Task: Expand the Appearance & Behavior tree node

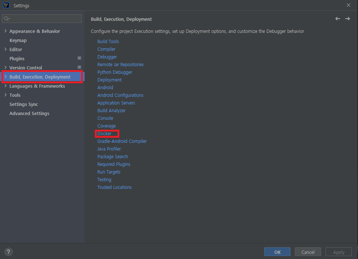Action: tap(5, 31)
